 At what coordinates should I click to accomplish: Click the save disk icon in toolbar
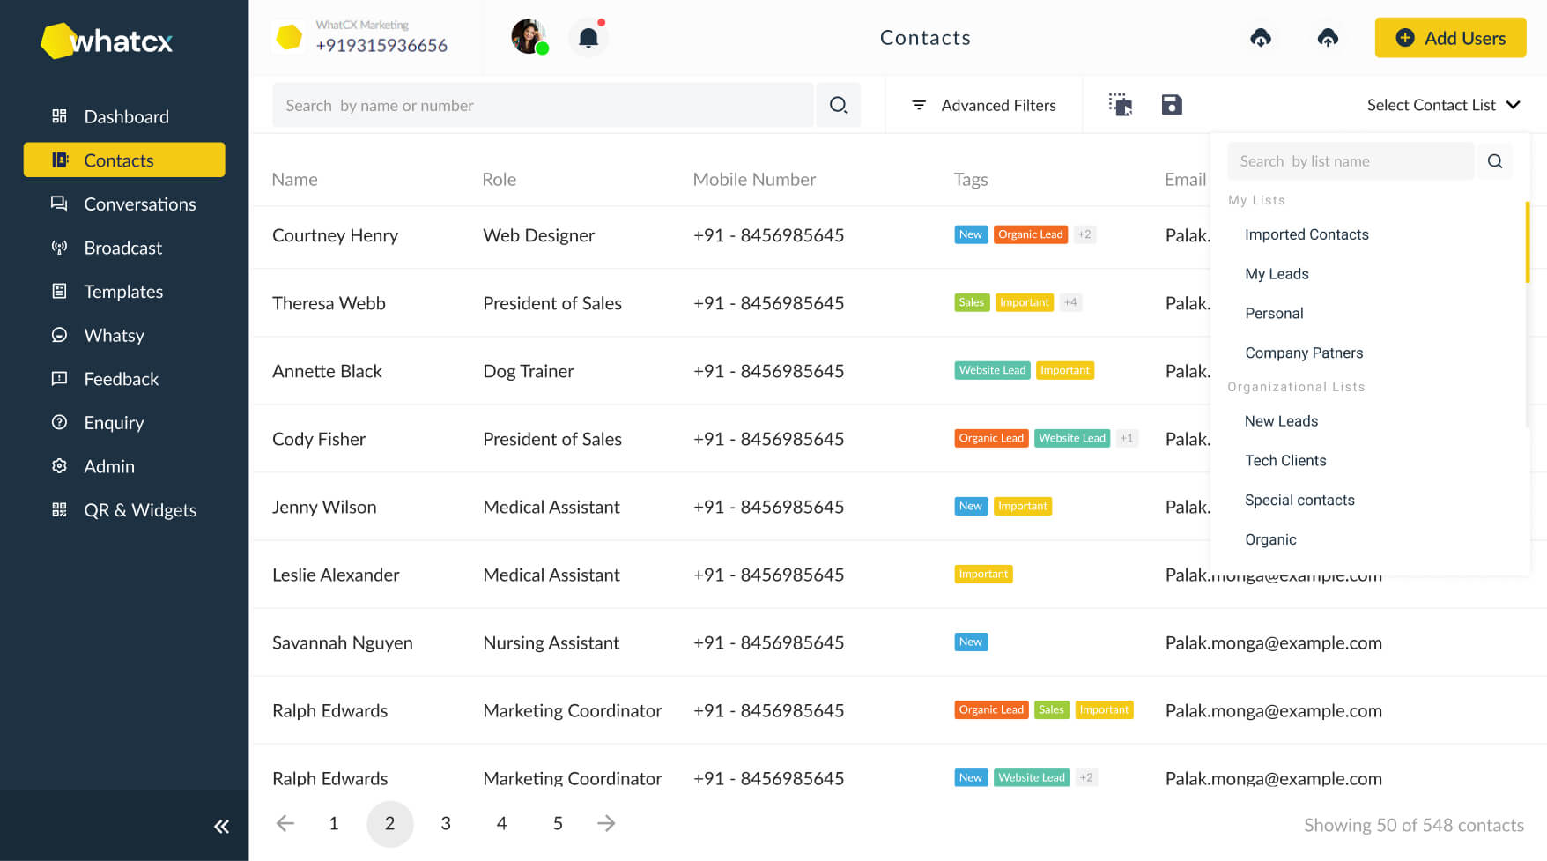pos(1172,105)
